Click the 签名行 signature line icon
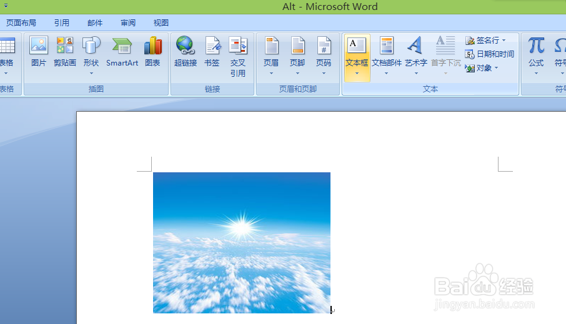566x324 pixels. (470, 41)
